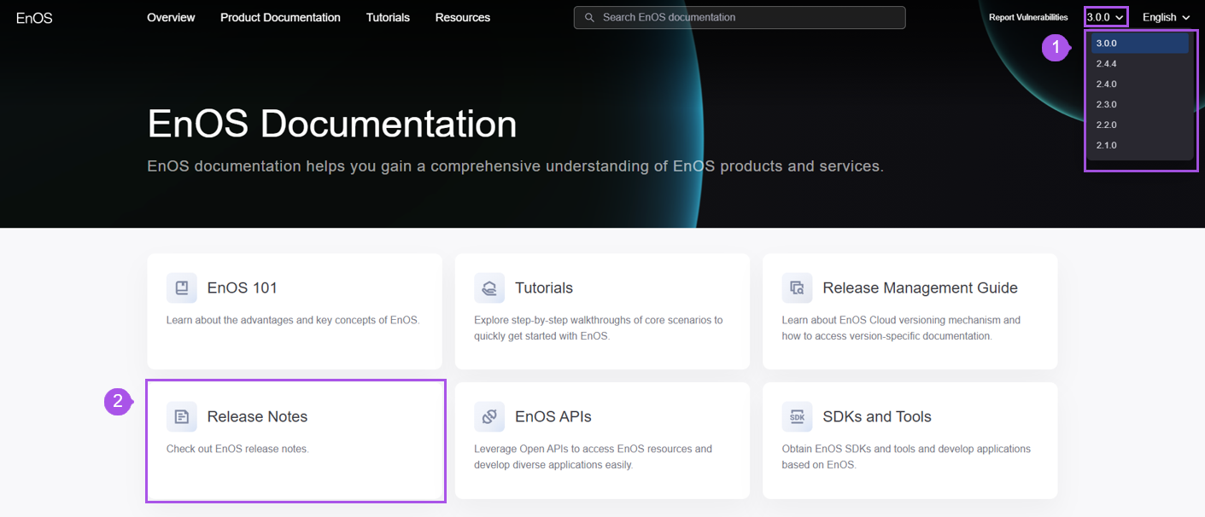Click the EnOS APIs link icon
Image resolution: width=1205 pixels, height=517 pixels.
pyautogui.click(x=489, y=417)
